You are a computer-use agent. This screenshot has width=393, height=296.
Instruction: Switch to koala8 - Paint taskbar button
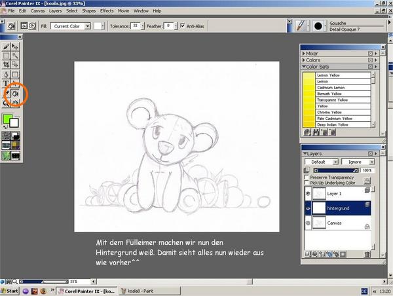tap(149, 291)
